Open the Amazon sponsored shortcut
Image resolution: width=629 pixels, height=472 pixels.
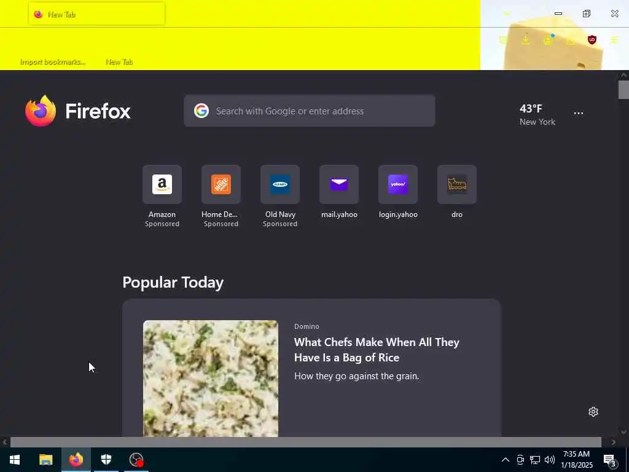tap(162, 196)
